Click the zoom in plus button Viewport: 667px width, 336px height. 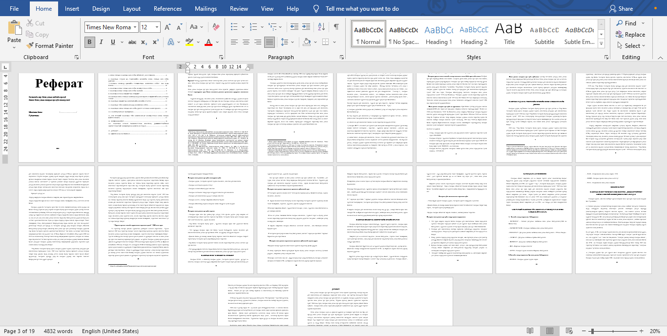tap(643, 331)
